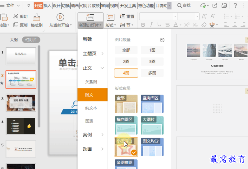
Task: Toggle subscript formatting
Action: 195,25
